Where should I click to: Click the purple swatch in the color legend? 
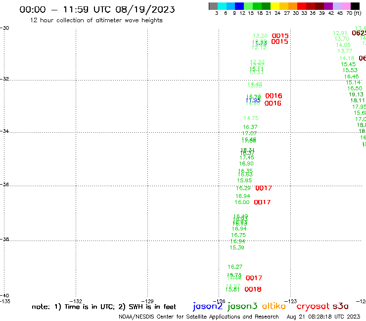328,6
